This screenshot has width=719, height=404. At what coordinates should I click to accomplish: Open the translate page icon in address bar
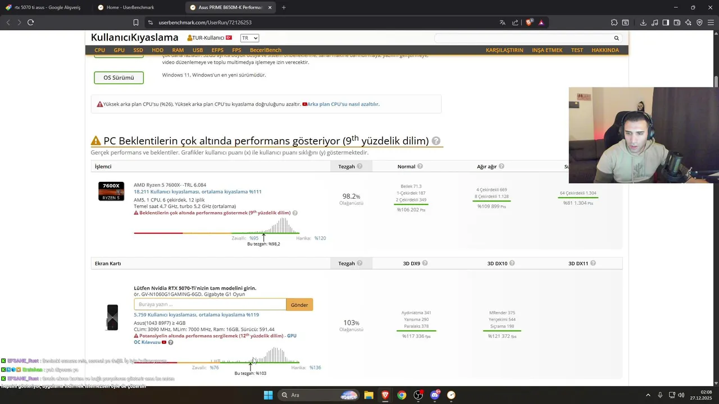coord(502,22)
